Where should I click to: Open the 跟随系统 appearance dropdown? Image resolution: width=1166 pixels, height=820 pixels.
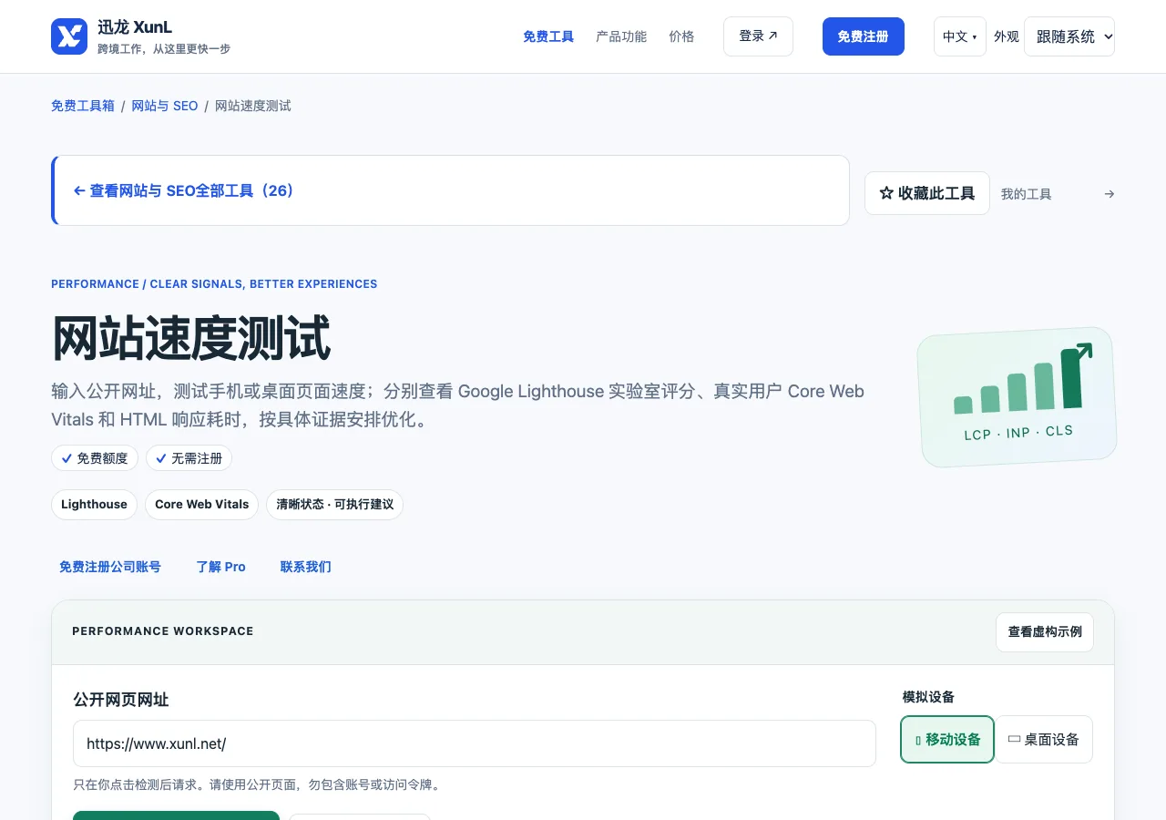pos(1069,36)
